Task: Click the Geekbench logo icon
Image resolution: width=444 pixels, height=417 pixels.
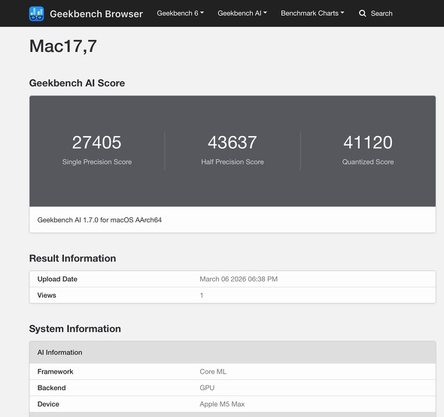Action: [37, 14]
